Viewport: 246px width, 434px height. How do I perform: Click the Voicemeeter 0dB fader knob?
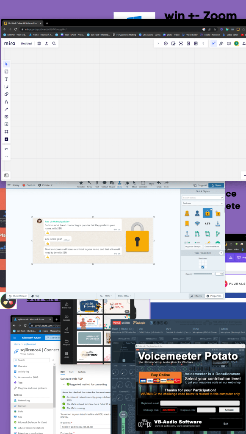(x=124, y=414)
